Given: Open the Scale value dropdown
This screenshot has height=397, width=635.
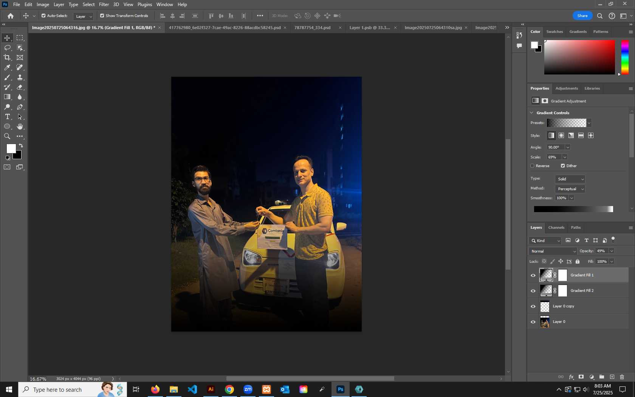Looking at the screenshot, I should tap(565, 157).
